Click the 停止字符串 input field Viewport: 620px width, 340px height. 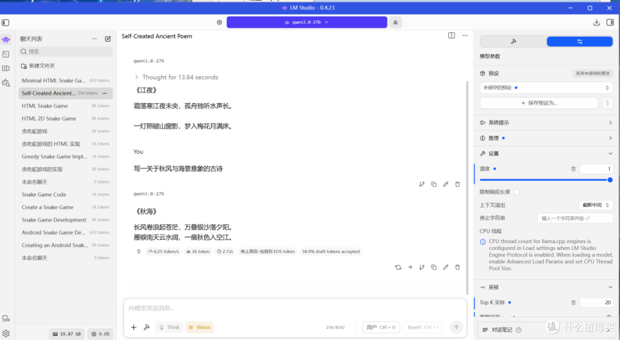575,218
